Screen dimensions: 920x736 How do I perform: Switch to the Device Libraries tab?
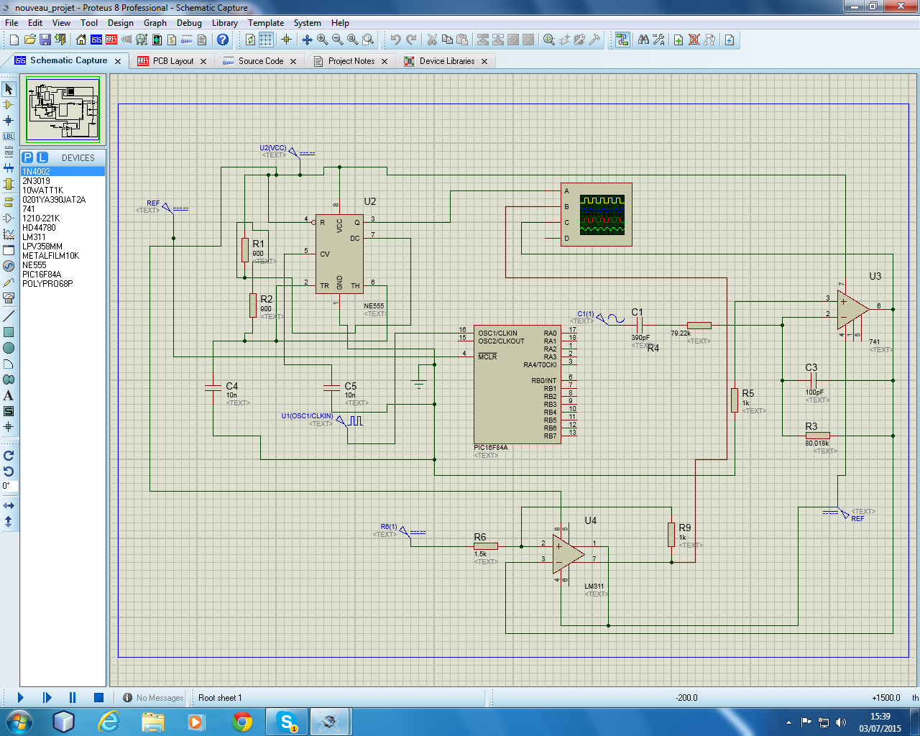click(447, 61)
